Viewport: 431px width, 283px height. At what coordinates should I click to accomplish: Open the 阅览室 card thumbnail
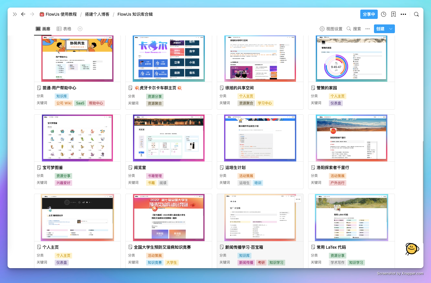(169, 138)
